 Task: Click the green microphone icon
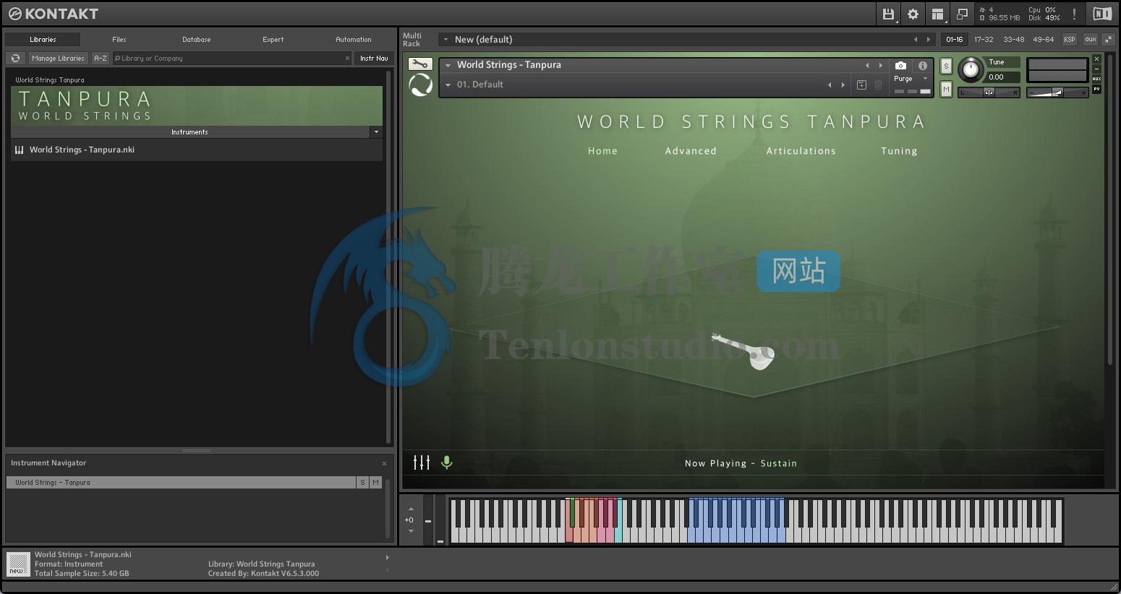[x=447, y=462]
